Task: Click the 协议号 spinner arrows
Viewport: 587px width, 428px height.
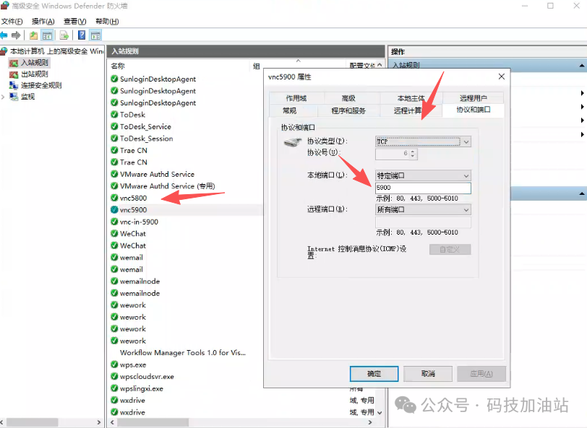Action: point(413,154)
